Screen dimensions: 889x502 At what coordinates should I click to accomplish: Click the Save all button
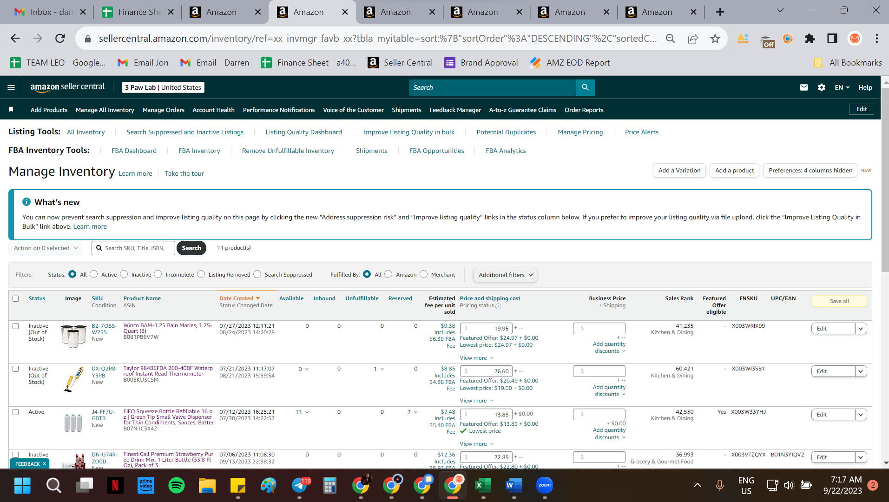pos(839,301)
